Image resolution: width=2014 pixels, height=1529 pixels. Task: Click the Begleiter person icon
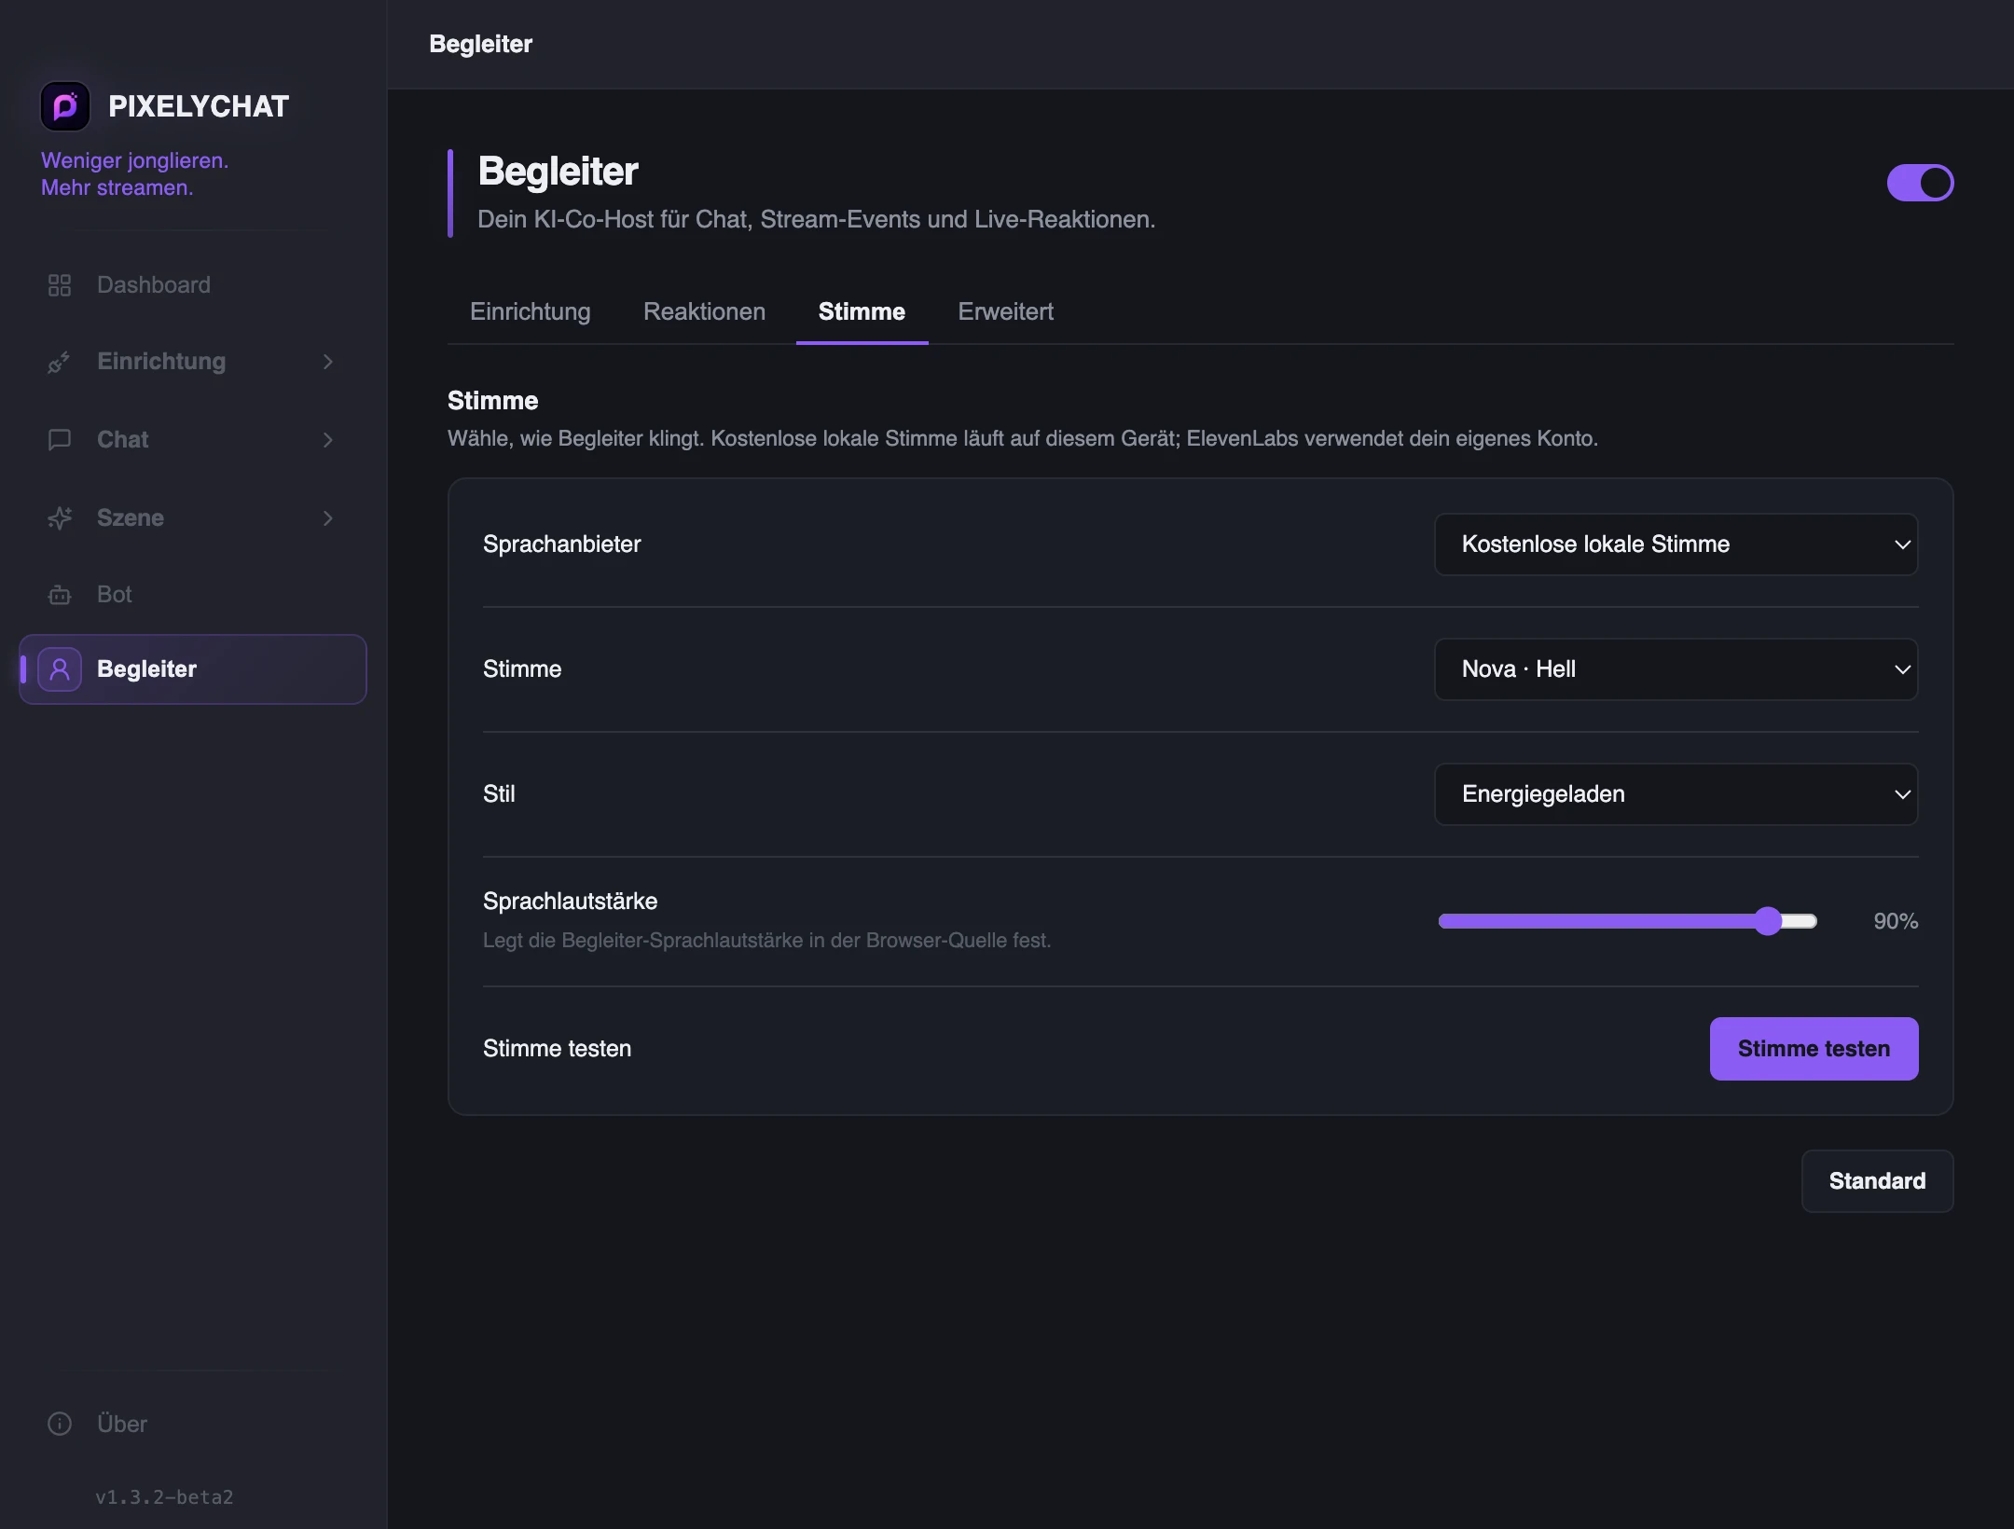click(x=60, y=669)
